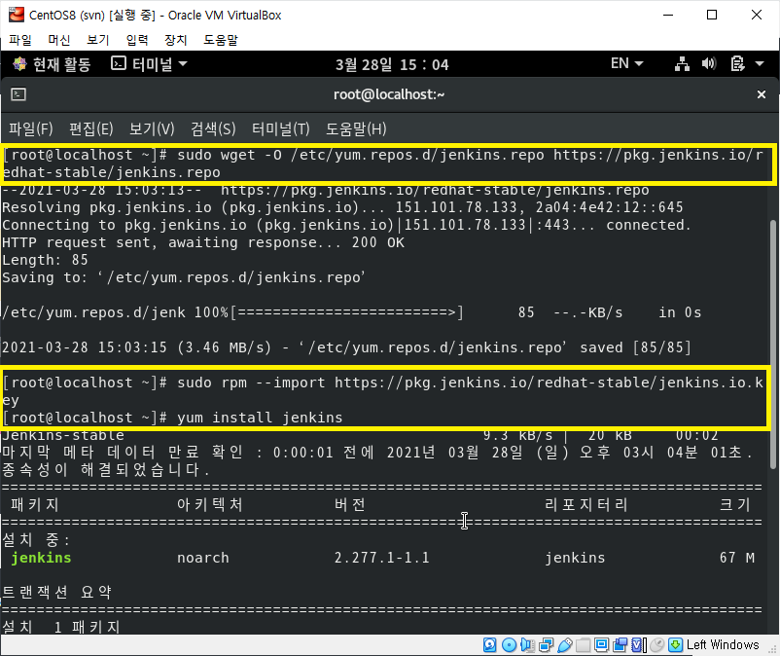The width and height of the screenshot is (780, 656).
Task: Open the 현재 활동 activities overview
Action: click(x=52, y=64)
